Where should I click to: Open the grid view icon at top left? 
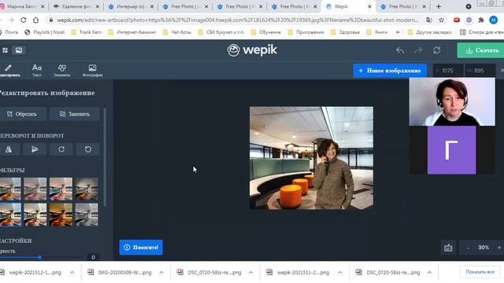pyautogui.click(x=5, y=50)
